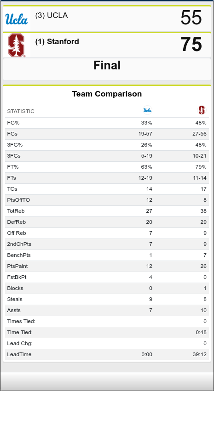This screenshot has height=443, width=214.
Task: Click the large Stanford tree logo
Action: pos(17,45)
